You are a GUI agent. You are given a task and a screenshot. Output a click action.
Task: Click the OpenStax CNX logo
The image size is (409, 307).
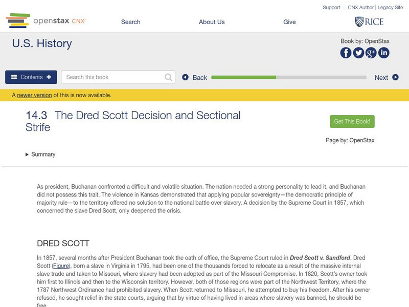[46, 21]
